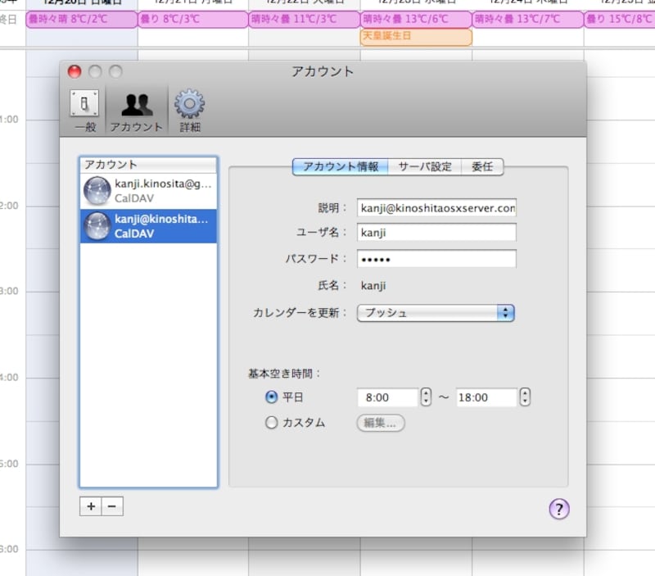Select the アカウント toolbar icon
This screenshot has height=576, width=655.
click(136, 111)
